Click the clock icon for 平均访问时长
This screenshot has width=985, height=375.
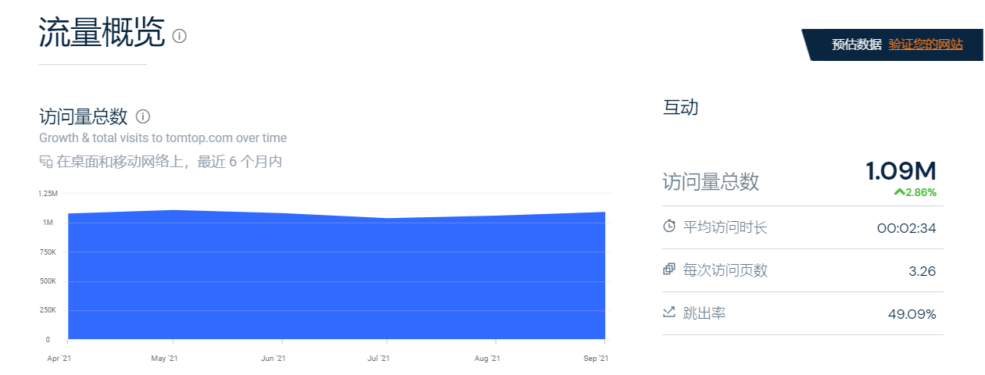[x=669, y=227]
